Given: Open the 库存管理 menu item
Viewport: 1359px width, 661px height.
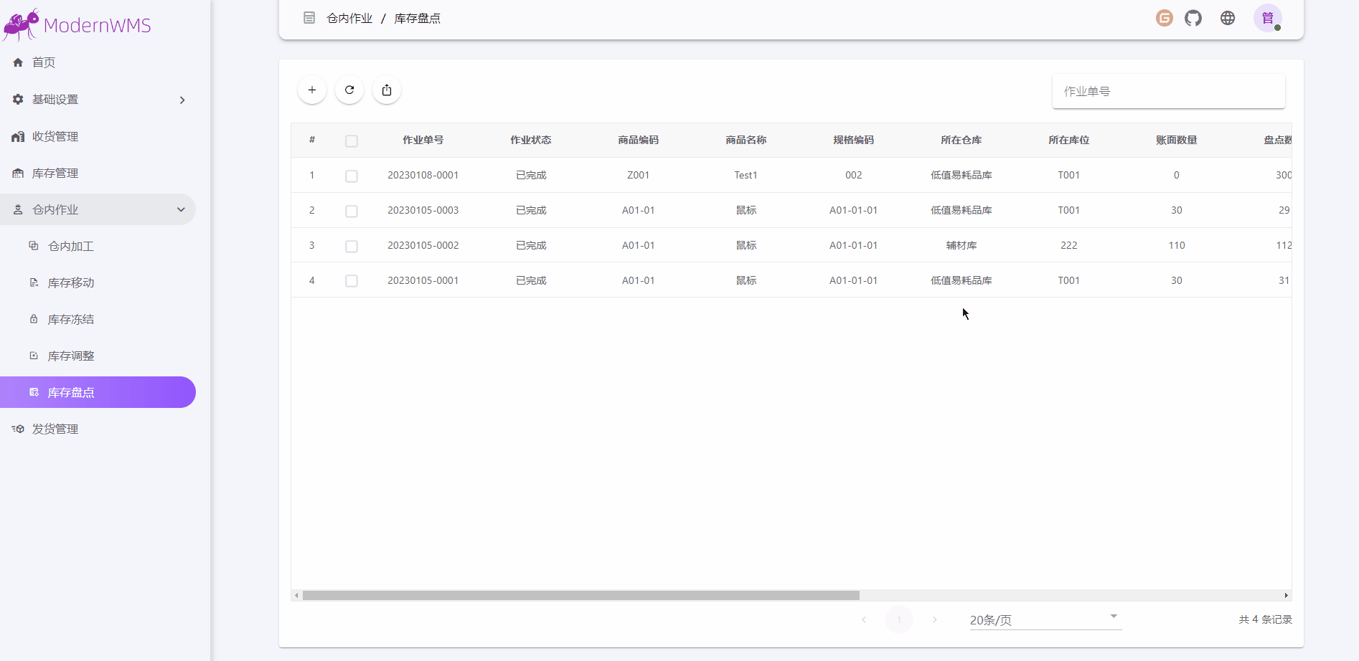Looking at the screenshot, I should pos(98,173).
